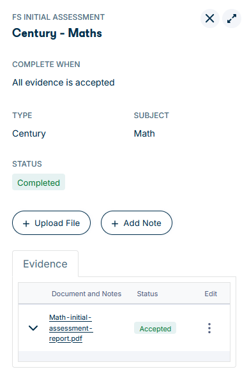
Task: Click the Edit column header
Action: pos(211,294)
